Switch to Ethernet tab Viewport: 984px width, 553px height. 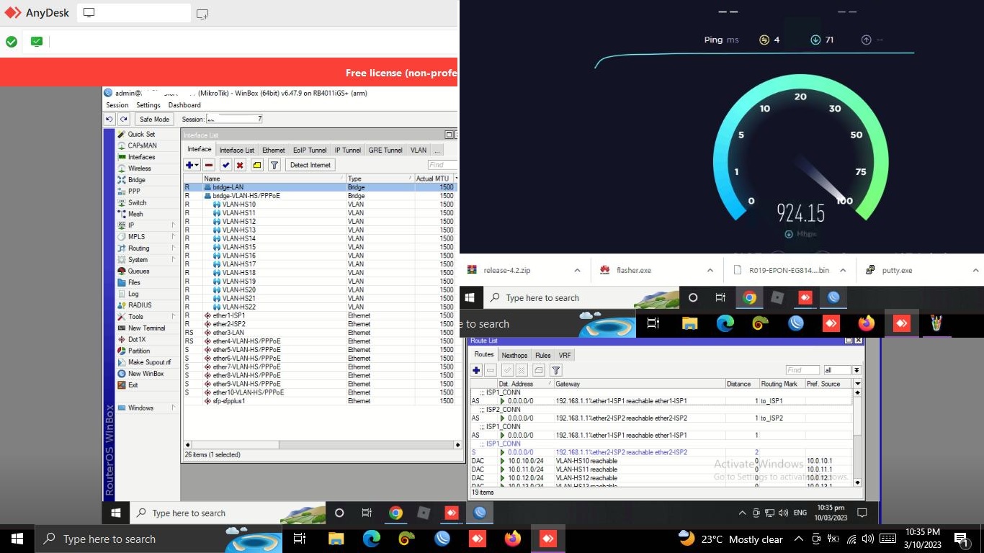pos(273,150)
